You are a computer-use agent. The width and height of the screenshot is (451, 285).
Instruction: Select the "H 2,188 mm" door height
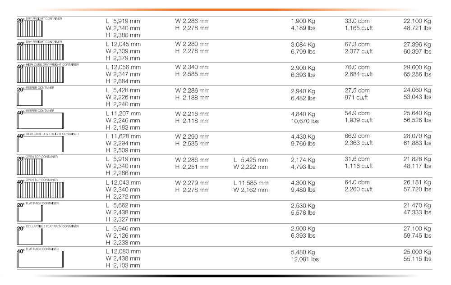point(193,98)
